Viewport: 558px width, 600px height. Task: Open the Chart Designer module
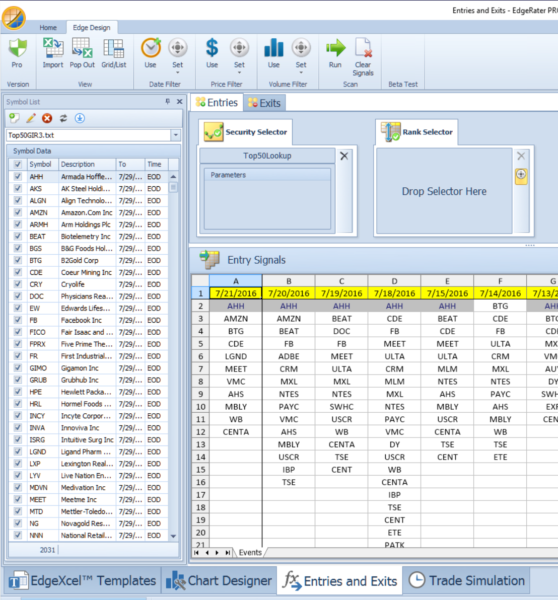(x=219, y=580)
